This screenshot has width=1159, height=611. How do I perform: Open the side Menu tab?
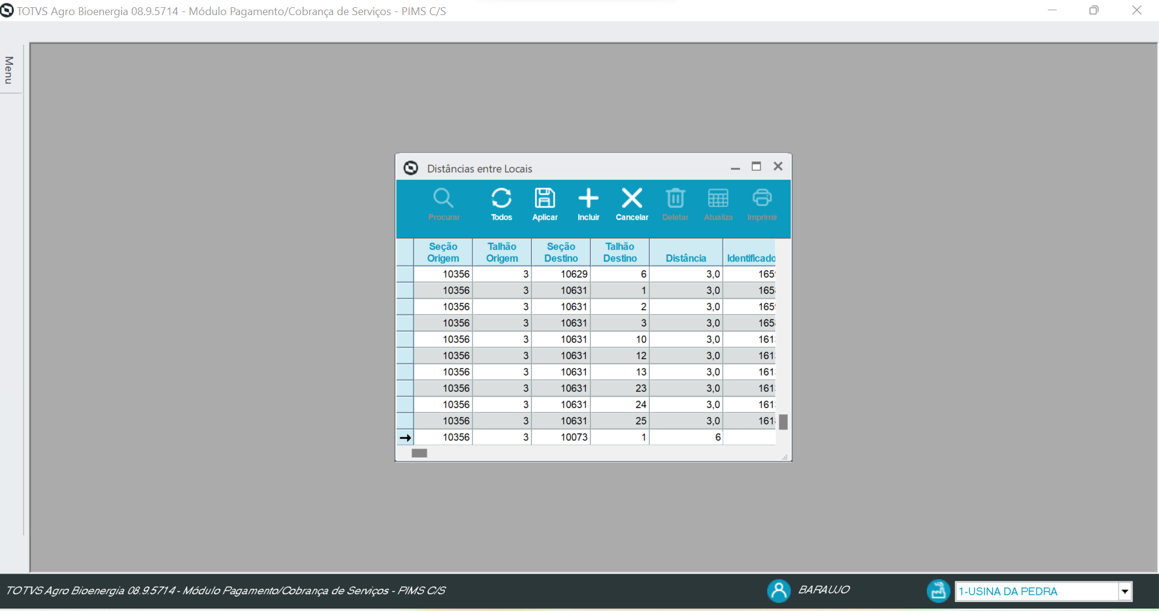pyautogui.click(x=9, y=70)
